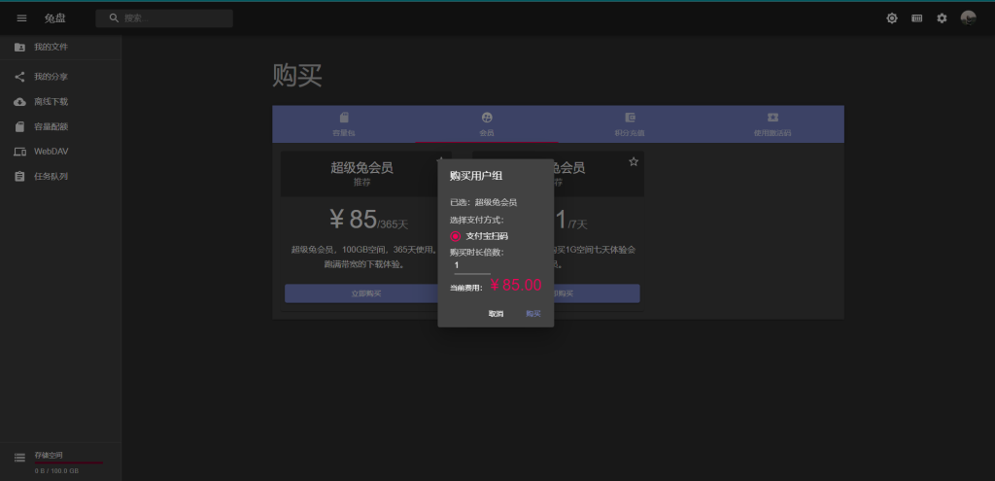Open the hamburger navigation menu
This screenshot has height=481, width=995.
coord(21,18)
